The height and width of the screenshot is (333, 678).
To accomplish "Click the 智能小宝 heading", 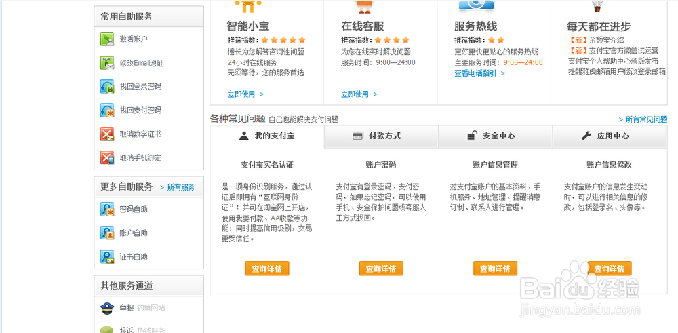I will coord(247,26).
